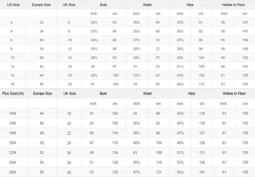Click the Plus Size(US) column header

[x=13, y=94]
